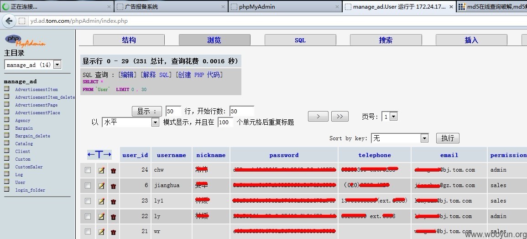The height and width of the screenshot is (239, 527).
Task: Open table icon beside AdvertisementPage
Action: click(x=6, y=105)
